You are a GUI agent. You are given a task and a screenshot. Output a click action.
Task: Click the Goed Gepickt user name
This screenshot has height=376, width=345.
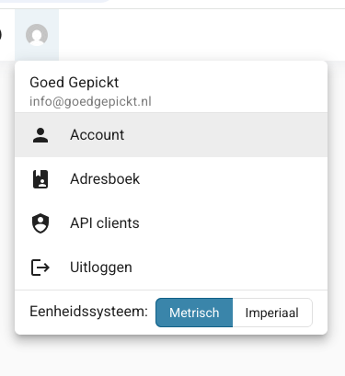(x=75, y=83)
